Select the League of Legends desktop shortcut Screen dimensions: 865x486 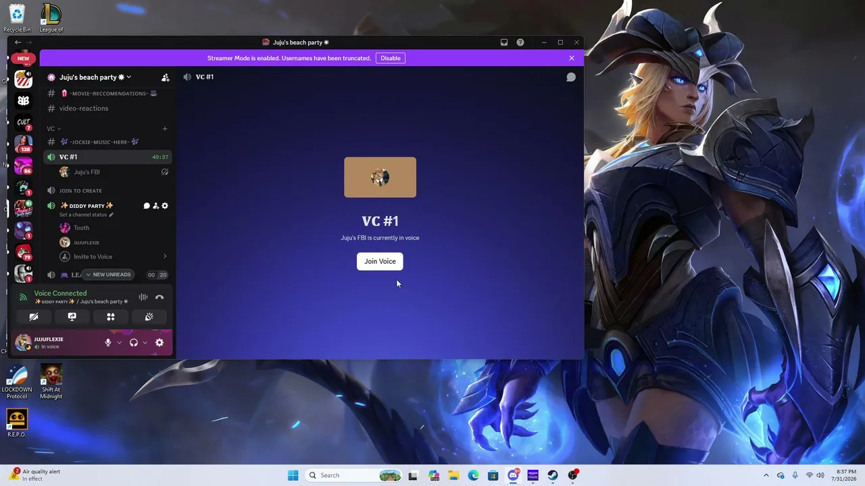click(x=51, y=18)
